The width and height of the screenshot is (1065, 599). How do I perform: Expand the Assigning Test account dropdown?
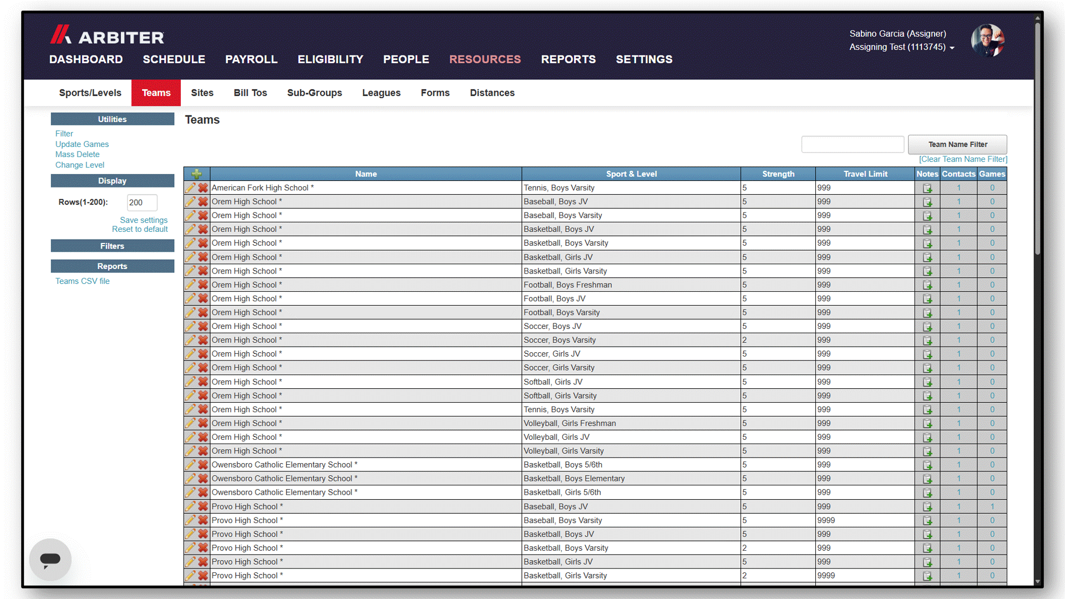(902, 47)
